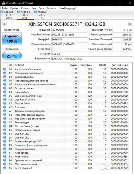Screen dimensions: 134x174
Task: Click status orb for Включения/отключения
Action: (5, 96)
